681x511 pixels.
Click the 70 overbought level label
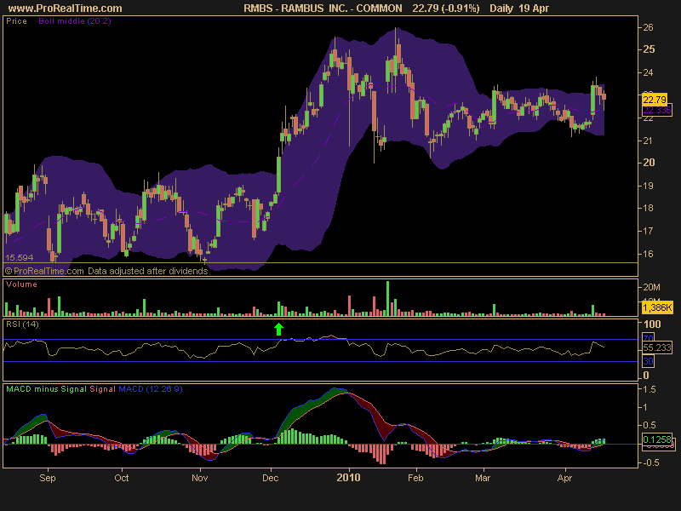648,338
